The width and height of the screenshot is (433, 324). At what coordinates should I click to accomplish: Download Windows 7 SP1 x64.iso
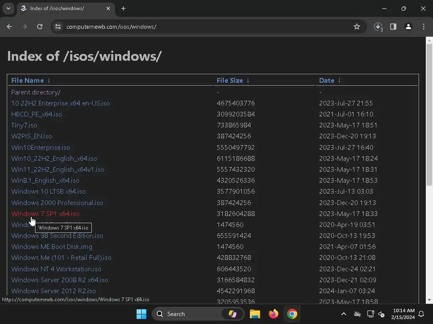tap(45, 214)
